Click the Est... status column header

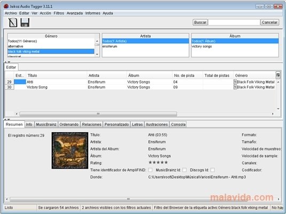20,75
